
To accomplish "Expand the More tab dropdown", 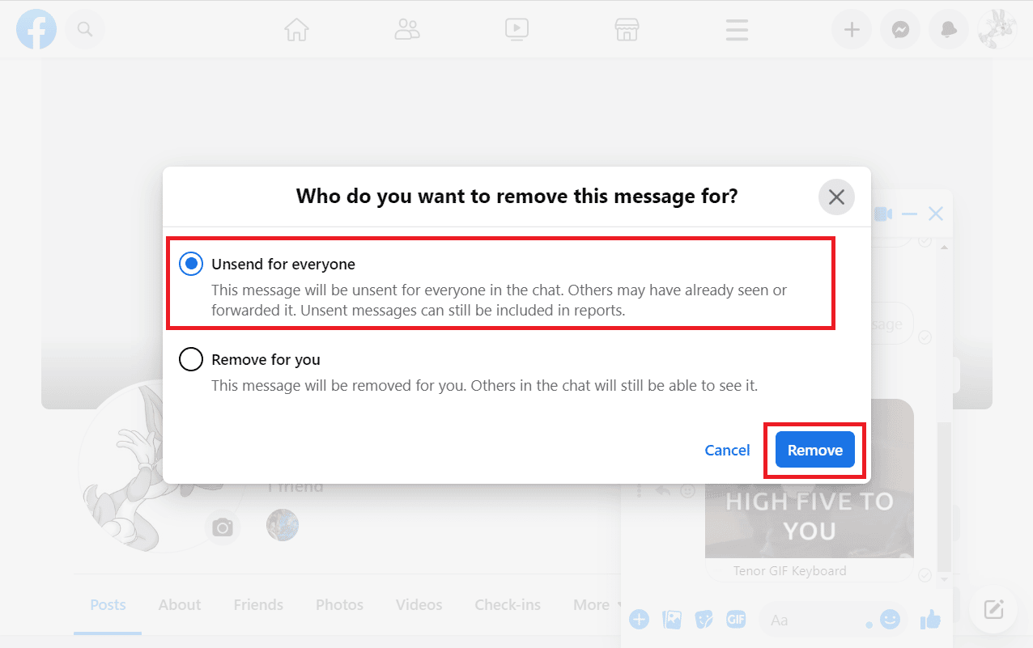I will coord(593,604).
